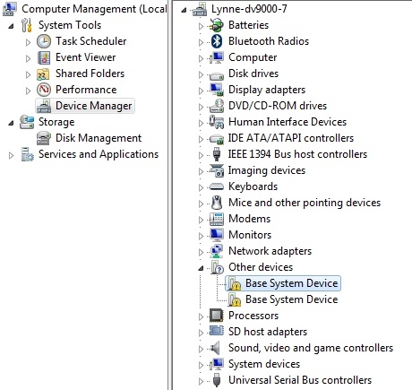Select Shared Folders in System Tools

tap(90, 74)
